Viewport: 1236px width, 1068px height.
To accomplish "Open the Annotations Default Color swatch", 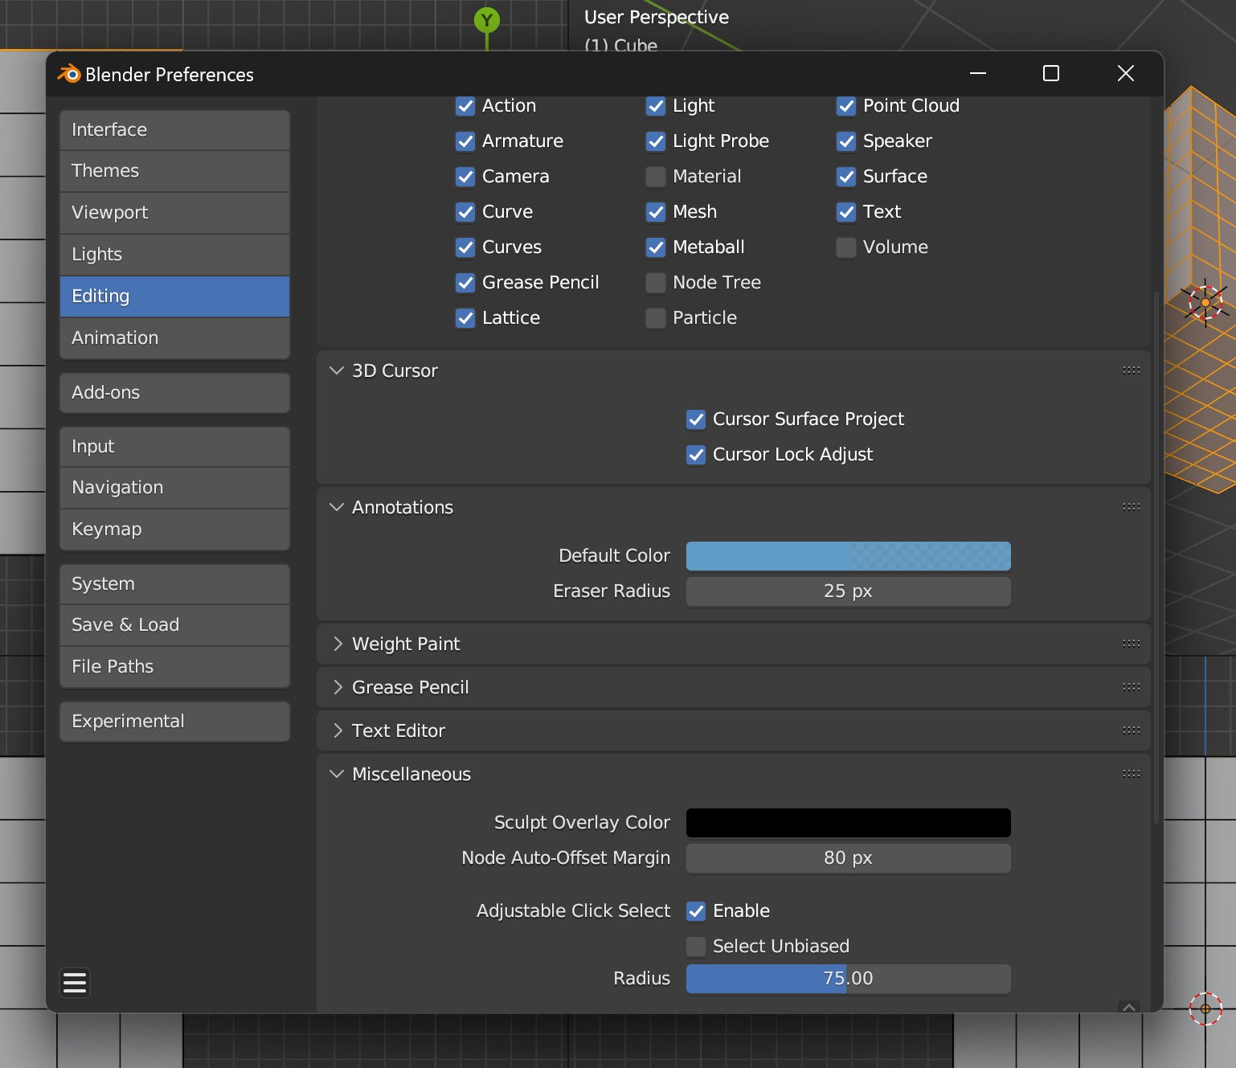I will coord(848,556).
